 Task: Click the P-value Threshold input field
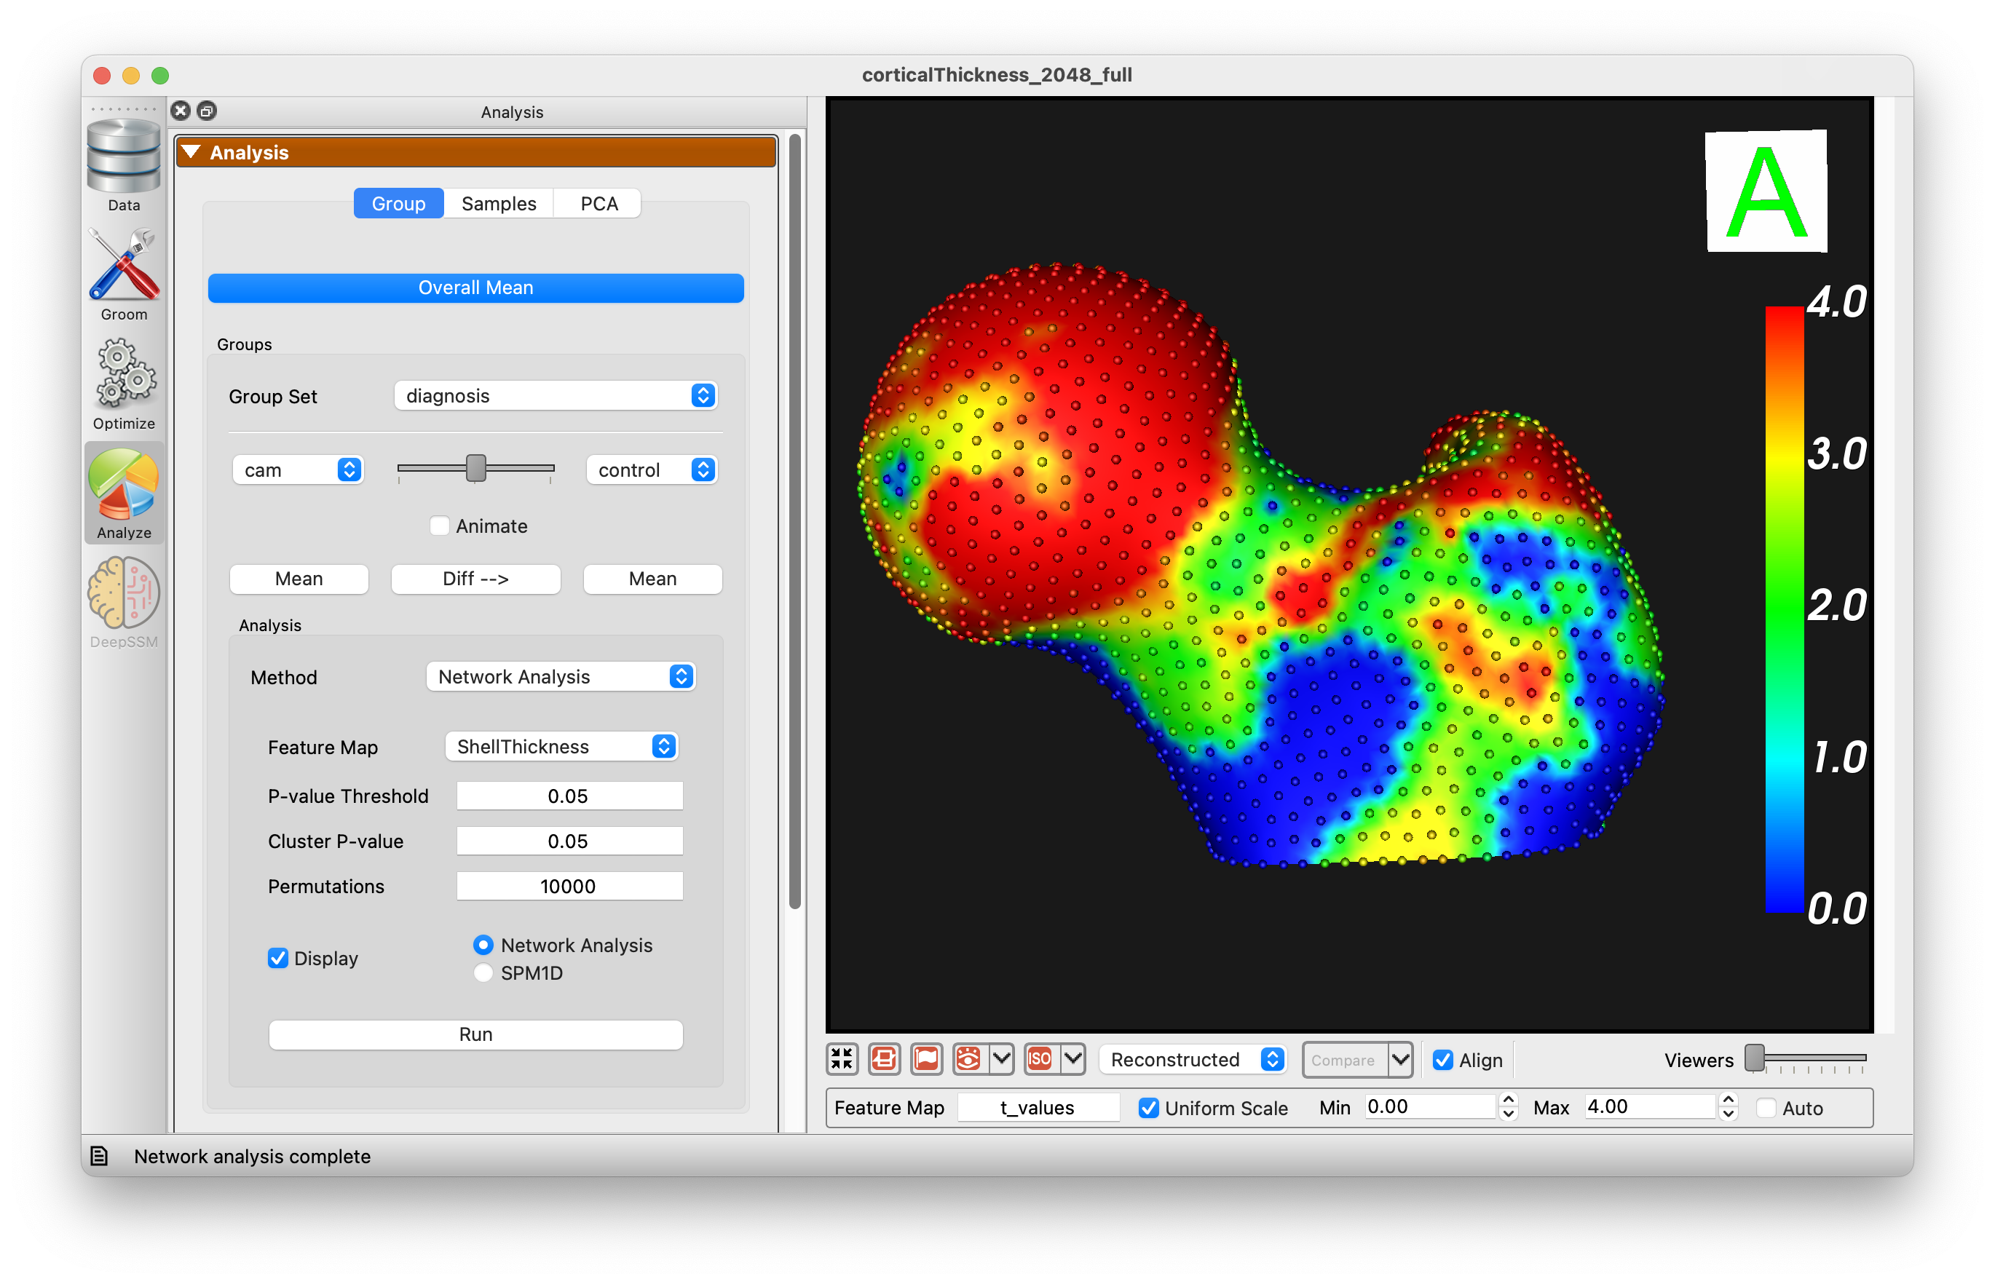(569, 796)
